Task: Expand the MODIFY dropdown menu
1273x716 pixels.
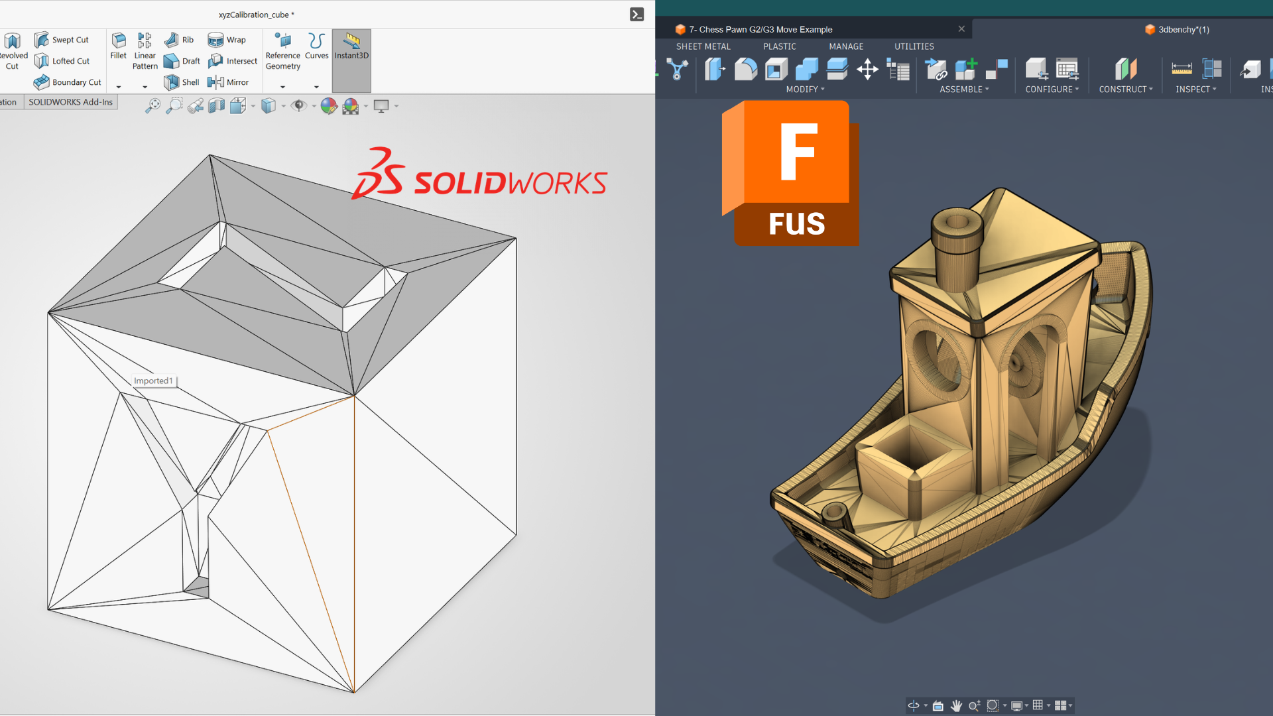Action: pos(805,89)
